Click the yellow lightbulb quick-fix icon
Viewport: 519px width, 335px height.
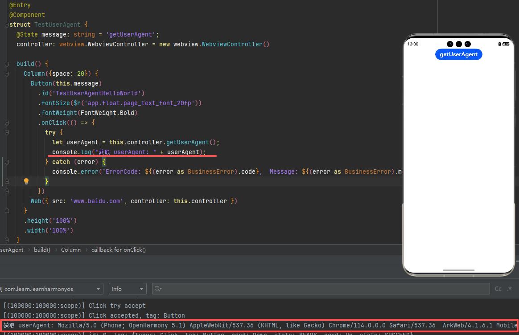pos(26,181)
